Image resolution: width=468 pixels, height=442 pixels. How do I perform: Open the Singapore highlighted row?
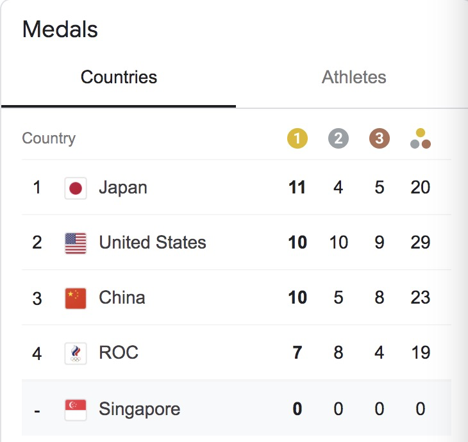pyautogui.click(x=237, y=408)
